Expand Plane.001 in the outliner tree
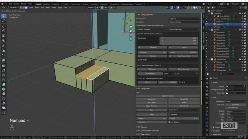The image size is (248, 139). (x=212, y=22)
